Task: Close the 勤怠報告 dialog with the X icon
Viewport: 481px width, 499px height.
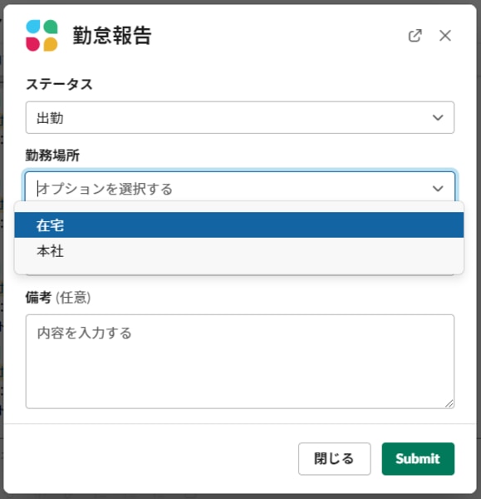Action: coord(445,36)
